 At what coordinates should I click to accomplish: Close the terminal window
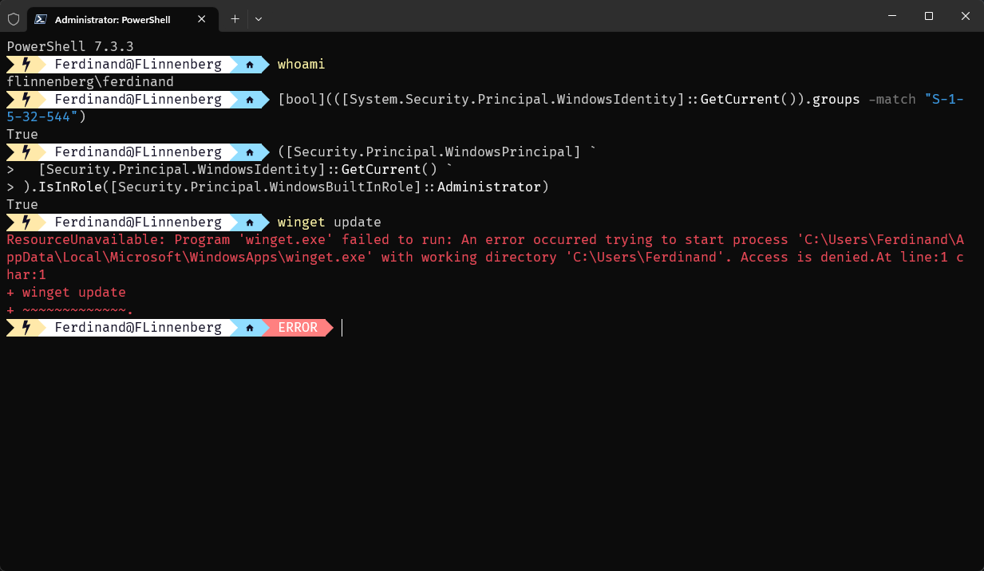pos(966,16)
